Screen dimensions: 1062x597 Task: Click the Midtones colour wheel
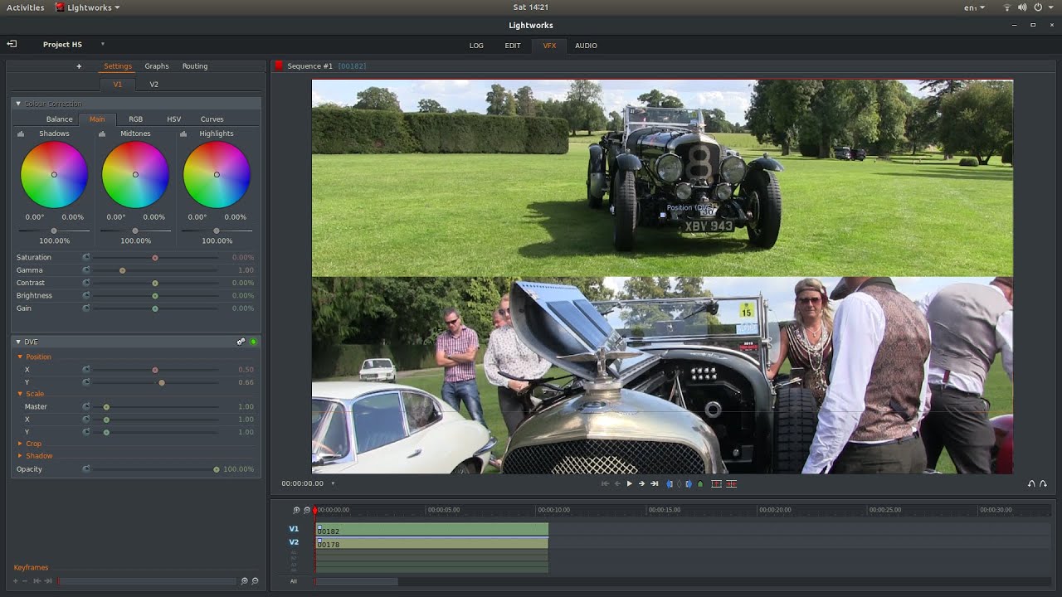click(135, 174)
